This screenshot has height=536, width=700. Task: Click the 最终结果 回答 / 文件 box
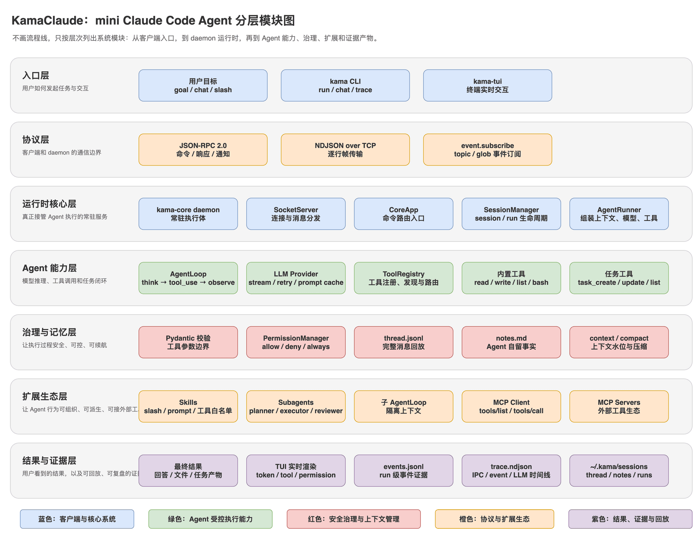[188, 470]
